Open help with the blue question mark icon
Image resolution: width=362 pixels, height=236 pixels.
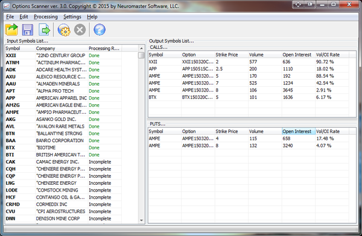100,29
